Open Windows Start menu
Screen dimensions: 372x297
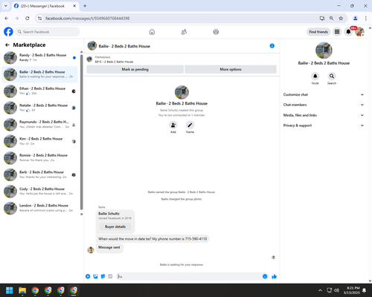coord(10,290)
